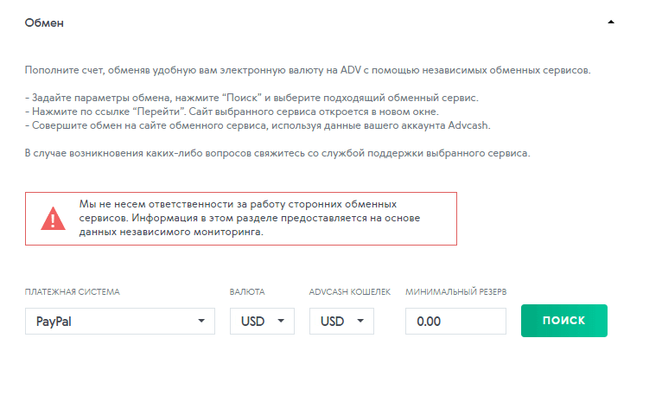Click the disclaimer text in the red box

point(249,218)
